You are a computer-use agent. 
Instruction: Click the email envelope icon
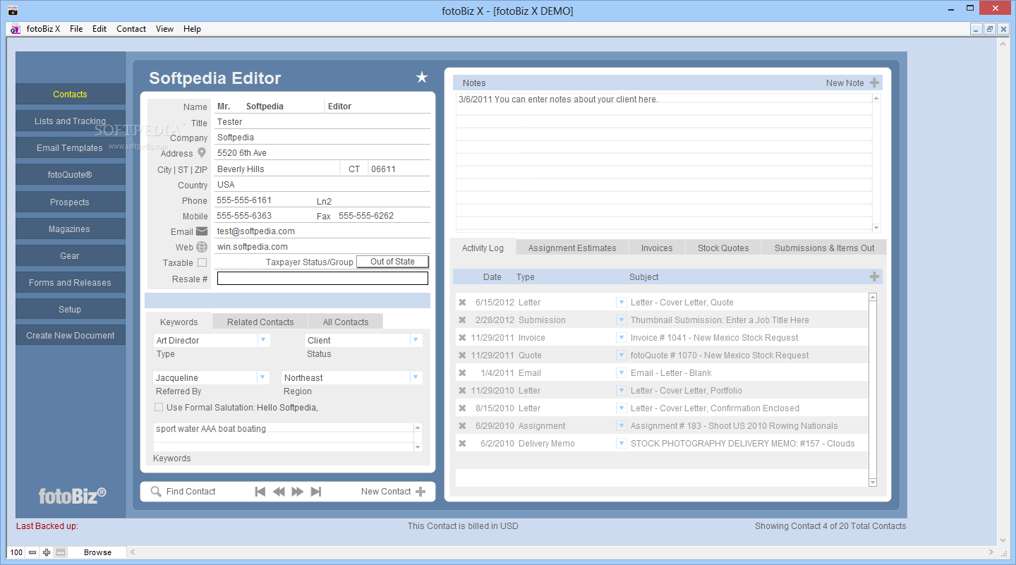tap(202, 231)
